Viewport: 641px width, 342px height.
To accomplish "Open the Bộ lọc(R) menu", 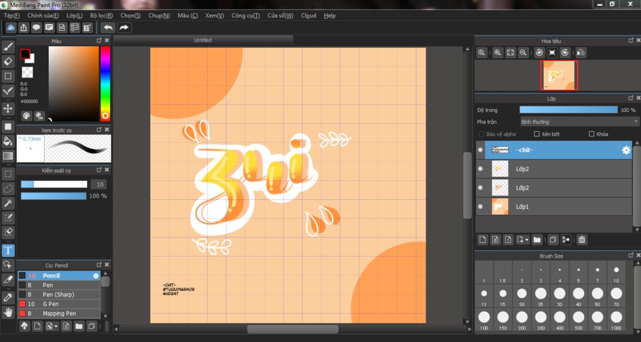I will coord(101,16).
